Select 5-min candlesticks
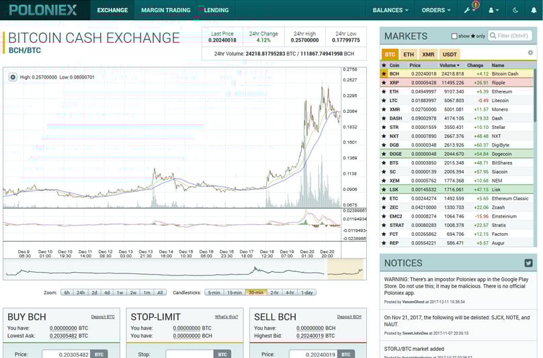The height and width of the screenshot is (358, 543). point(214,293)
